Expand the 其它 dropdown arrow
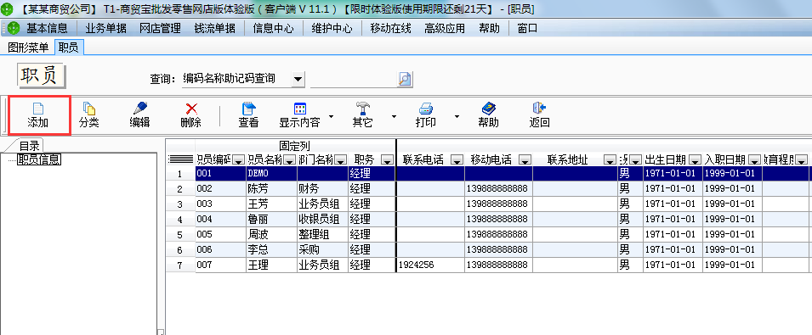 394,117
